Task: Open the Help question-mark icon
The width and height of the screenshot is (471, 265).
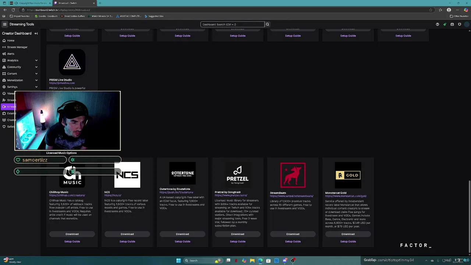Action: [x=438, y=24]
